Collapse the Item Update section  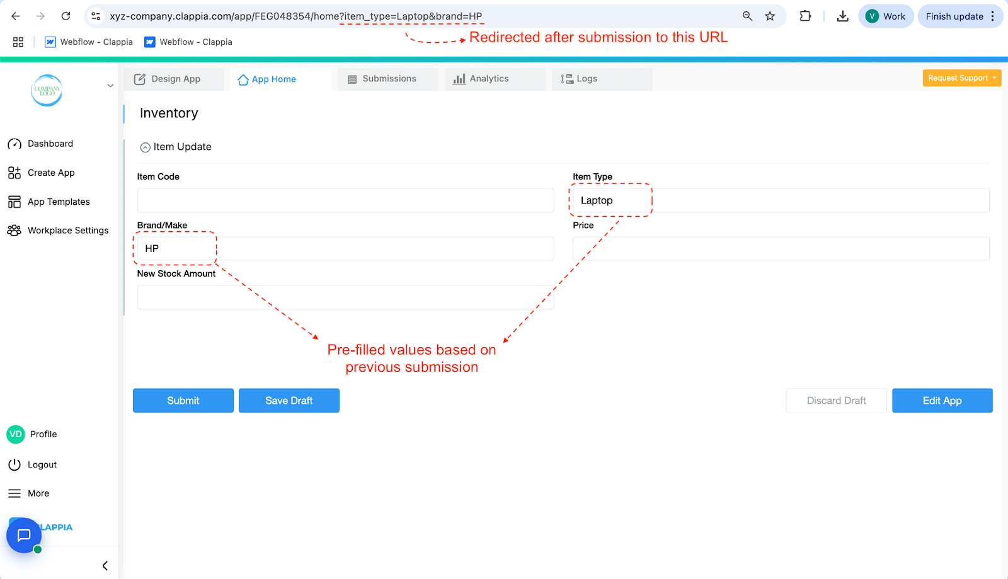tap(146, 147)
